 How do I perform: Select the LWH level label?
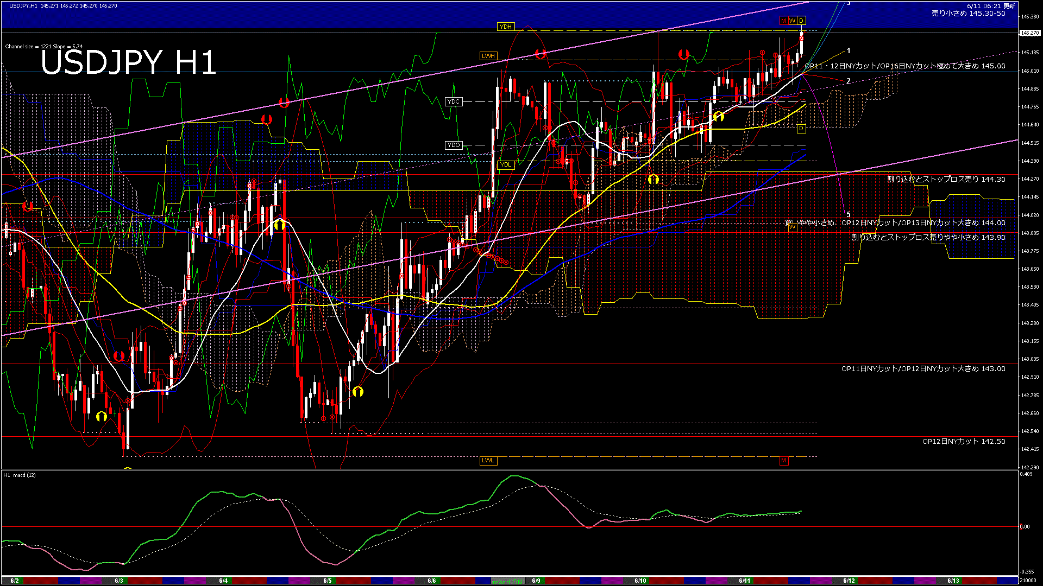(x=488, y=56)
